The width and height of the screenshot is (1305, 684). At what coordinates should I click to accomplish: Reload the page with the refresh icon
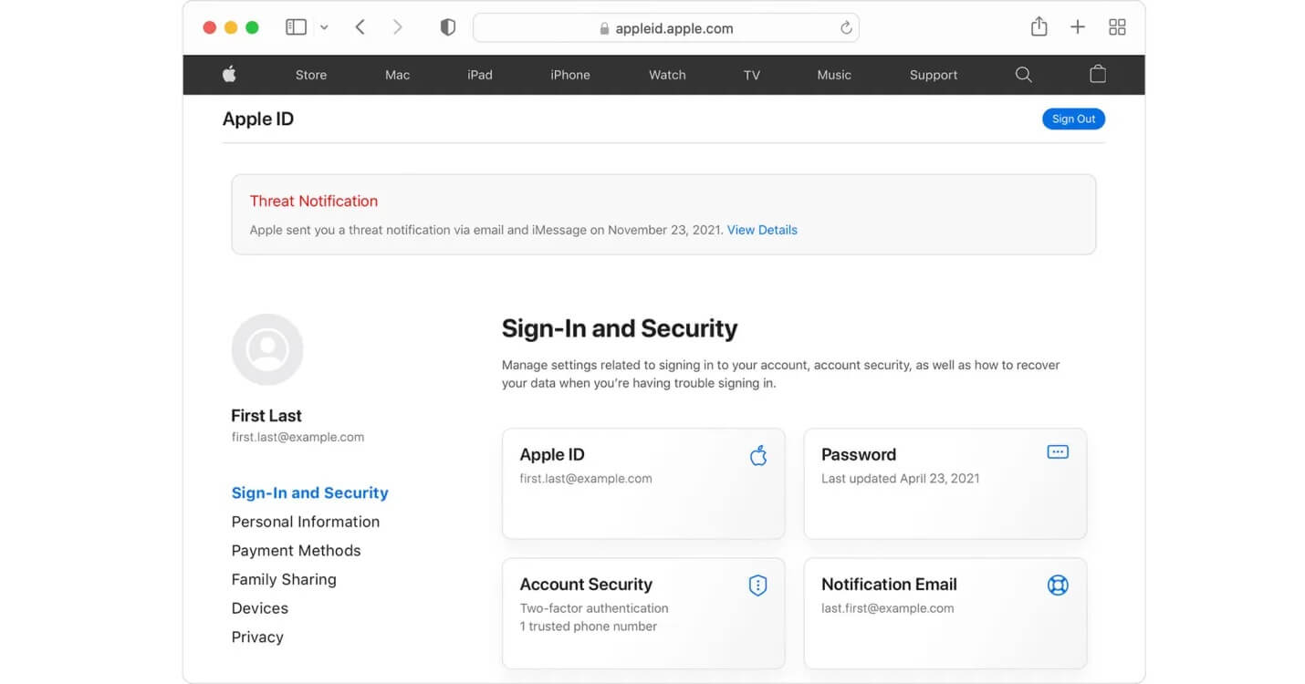[844, 27]
